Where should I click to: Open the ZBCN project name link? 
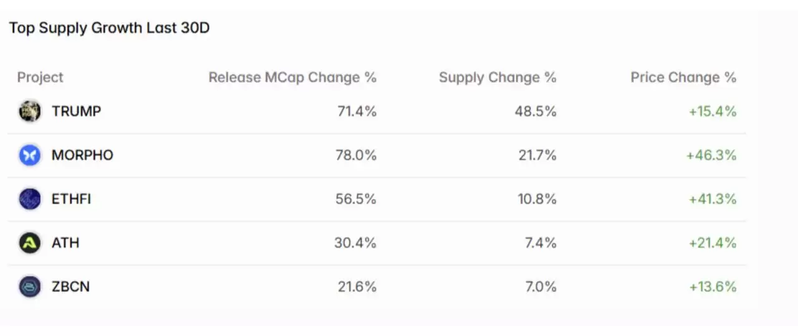click(x=70, y=287)
